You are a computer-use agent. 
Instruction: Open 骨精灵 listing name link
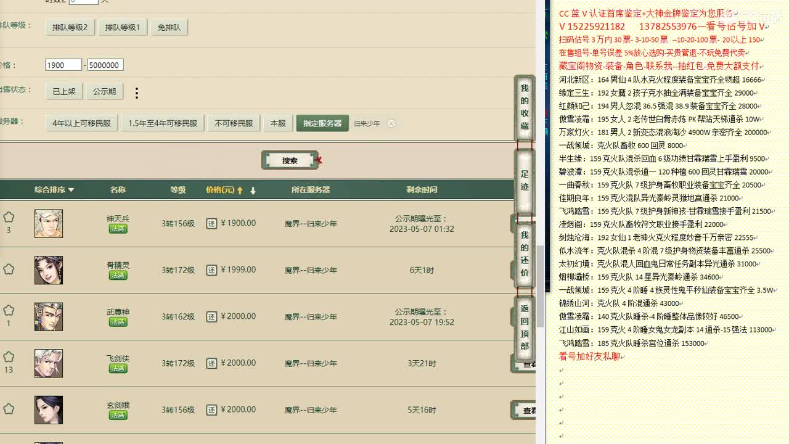pos(118,265)
